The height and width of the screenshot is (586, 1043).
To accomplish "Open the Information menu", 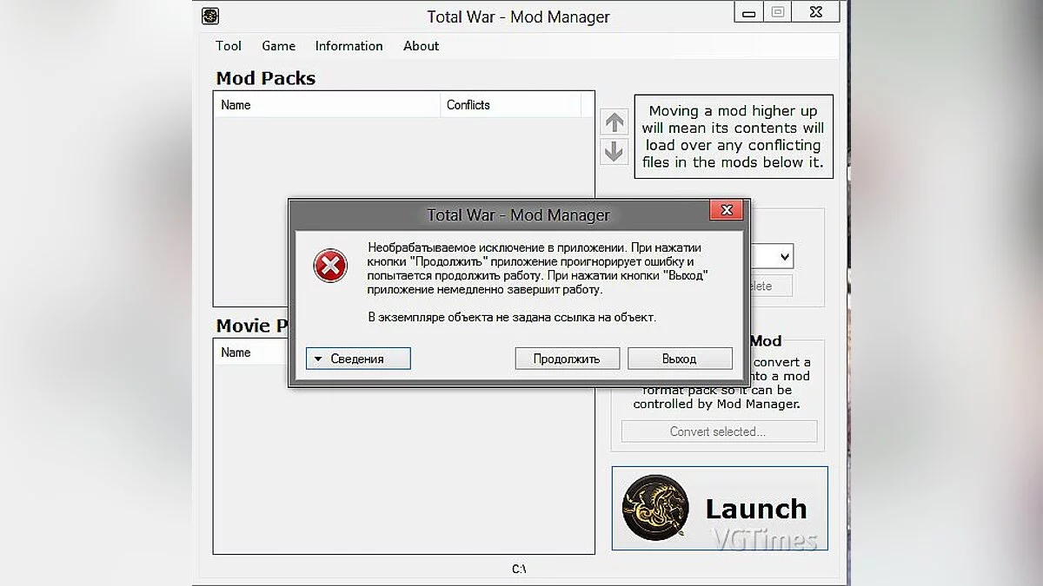I will [x=349, y=46].
